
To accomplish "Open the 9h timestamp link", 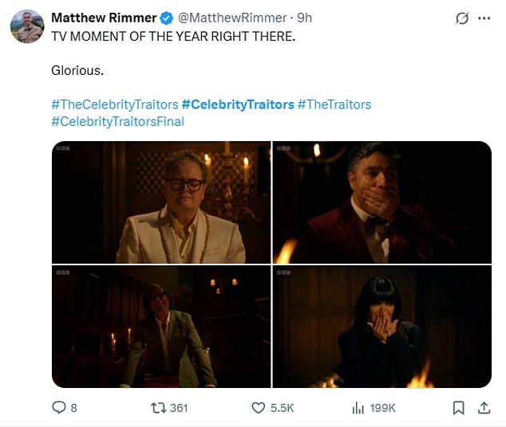I will click(304, 18).
